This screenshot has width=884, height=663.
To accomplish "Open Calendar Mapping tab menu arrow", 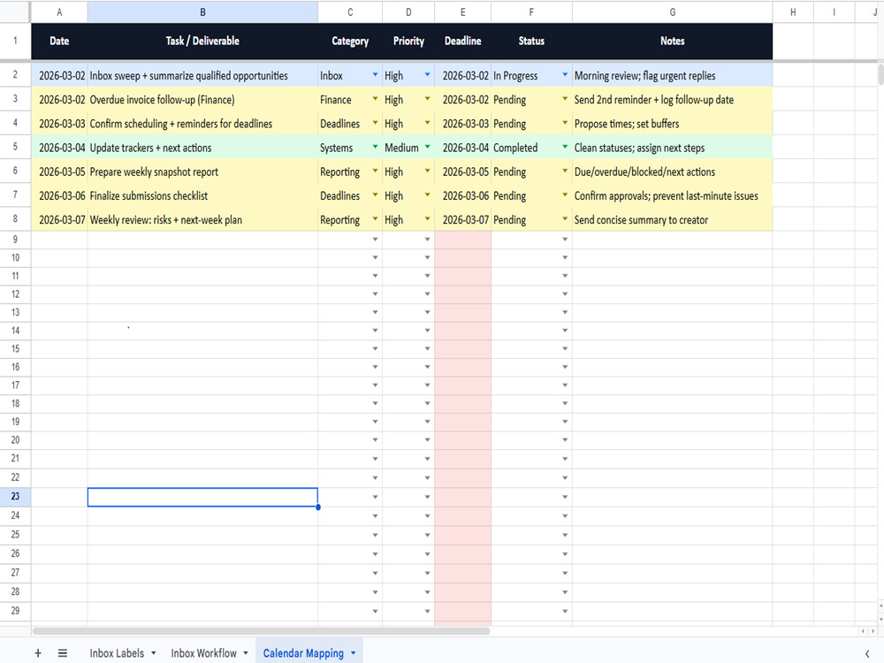I will pyautogui.click(x=354, y=653).
